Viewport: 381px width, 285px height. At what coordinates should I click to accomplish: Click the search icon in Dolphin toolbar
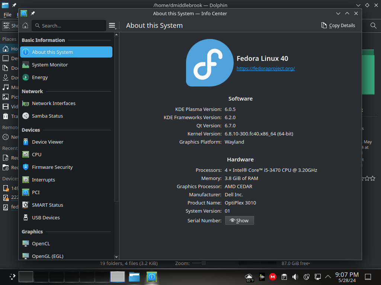point(373,26)
